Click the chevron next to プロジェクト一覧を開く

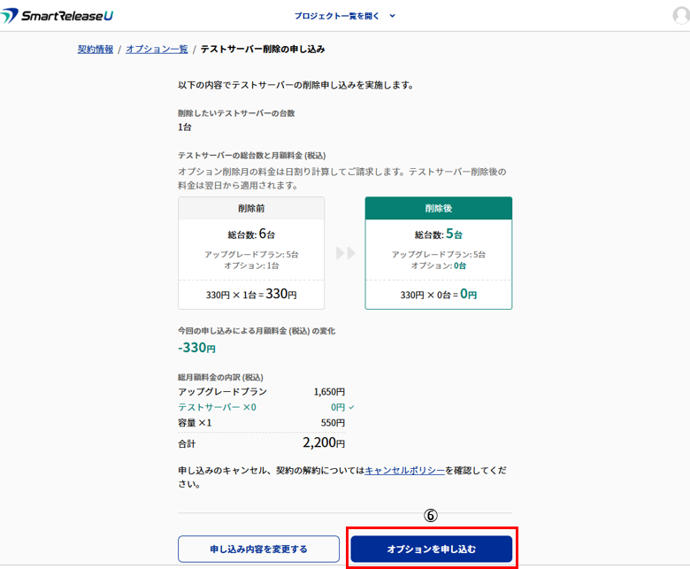[393, 15]
